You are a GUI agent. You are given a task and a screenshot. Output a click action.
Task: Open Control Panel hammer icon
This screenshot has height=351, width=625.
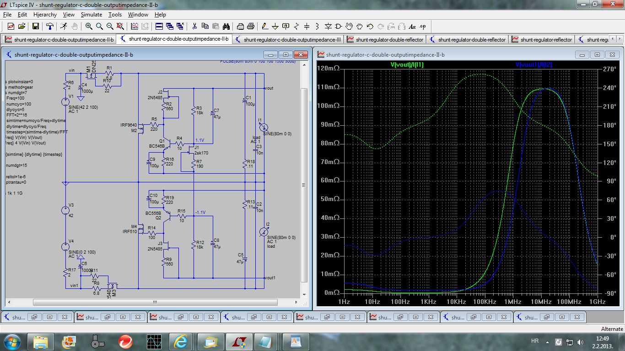[49, 26]
